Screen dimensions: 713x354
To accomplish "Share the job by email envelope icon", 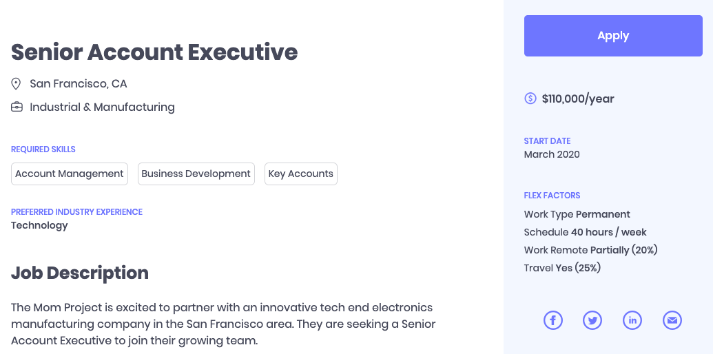I will (x=672, y=320).
